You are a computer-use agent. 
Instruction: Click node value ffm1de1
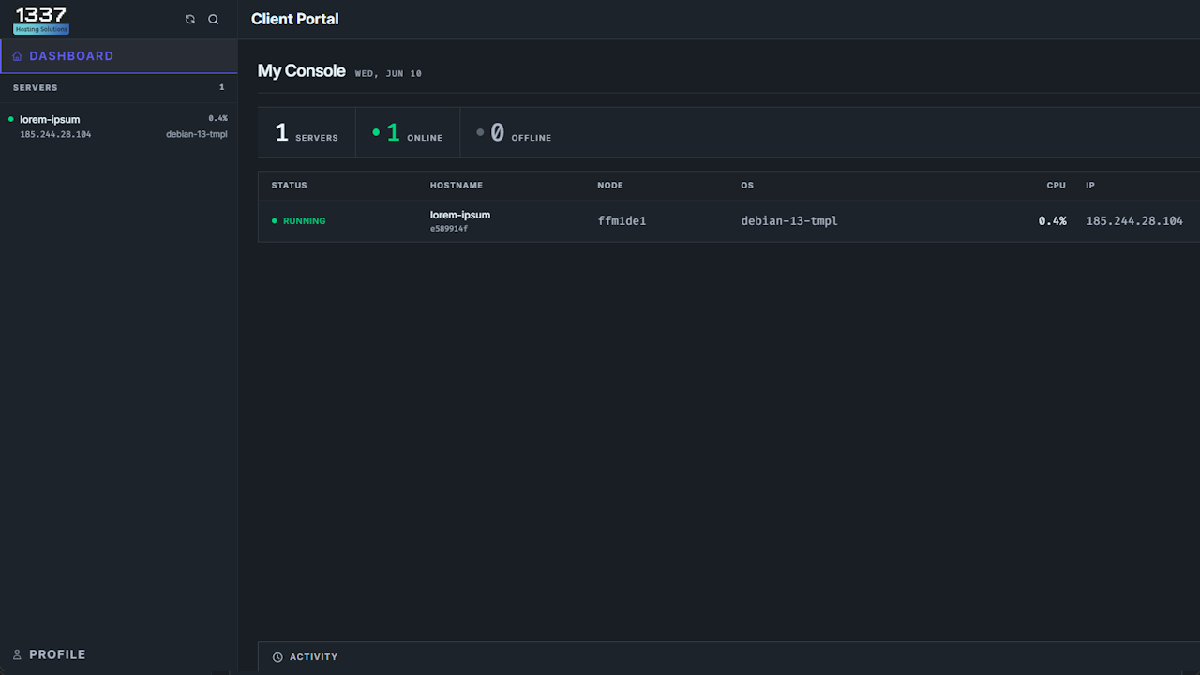pos(622,221)
